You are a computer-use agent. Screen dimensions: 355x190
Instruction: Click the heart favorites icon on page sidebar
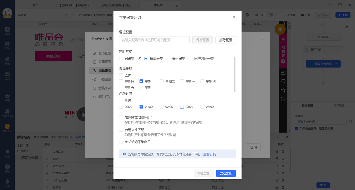(x=283, y=81)
